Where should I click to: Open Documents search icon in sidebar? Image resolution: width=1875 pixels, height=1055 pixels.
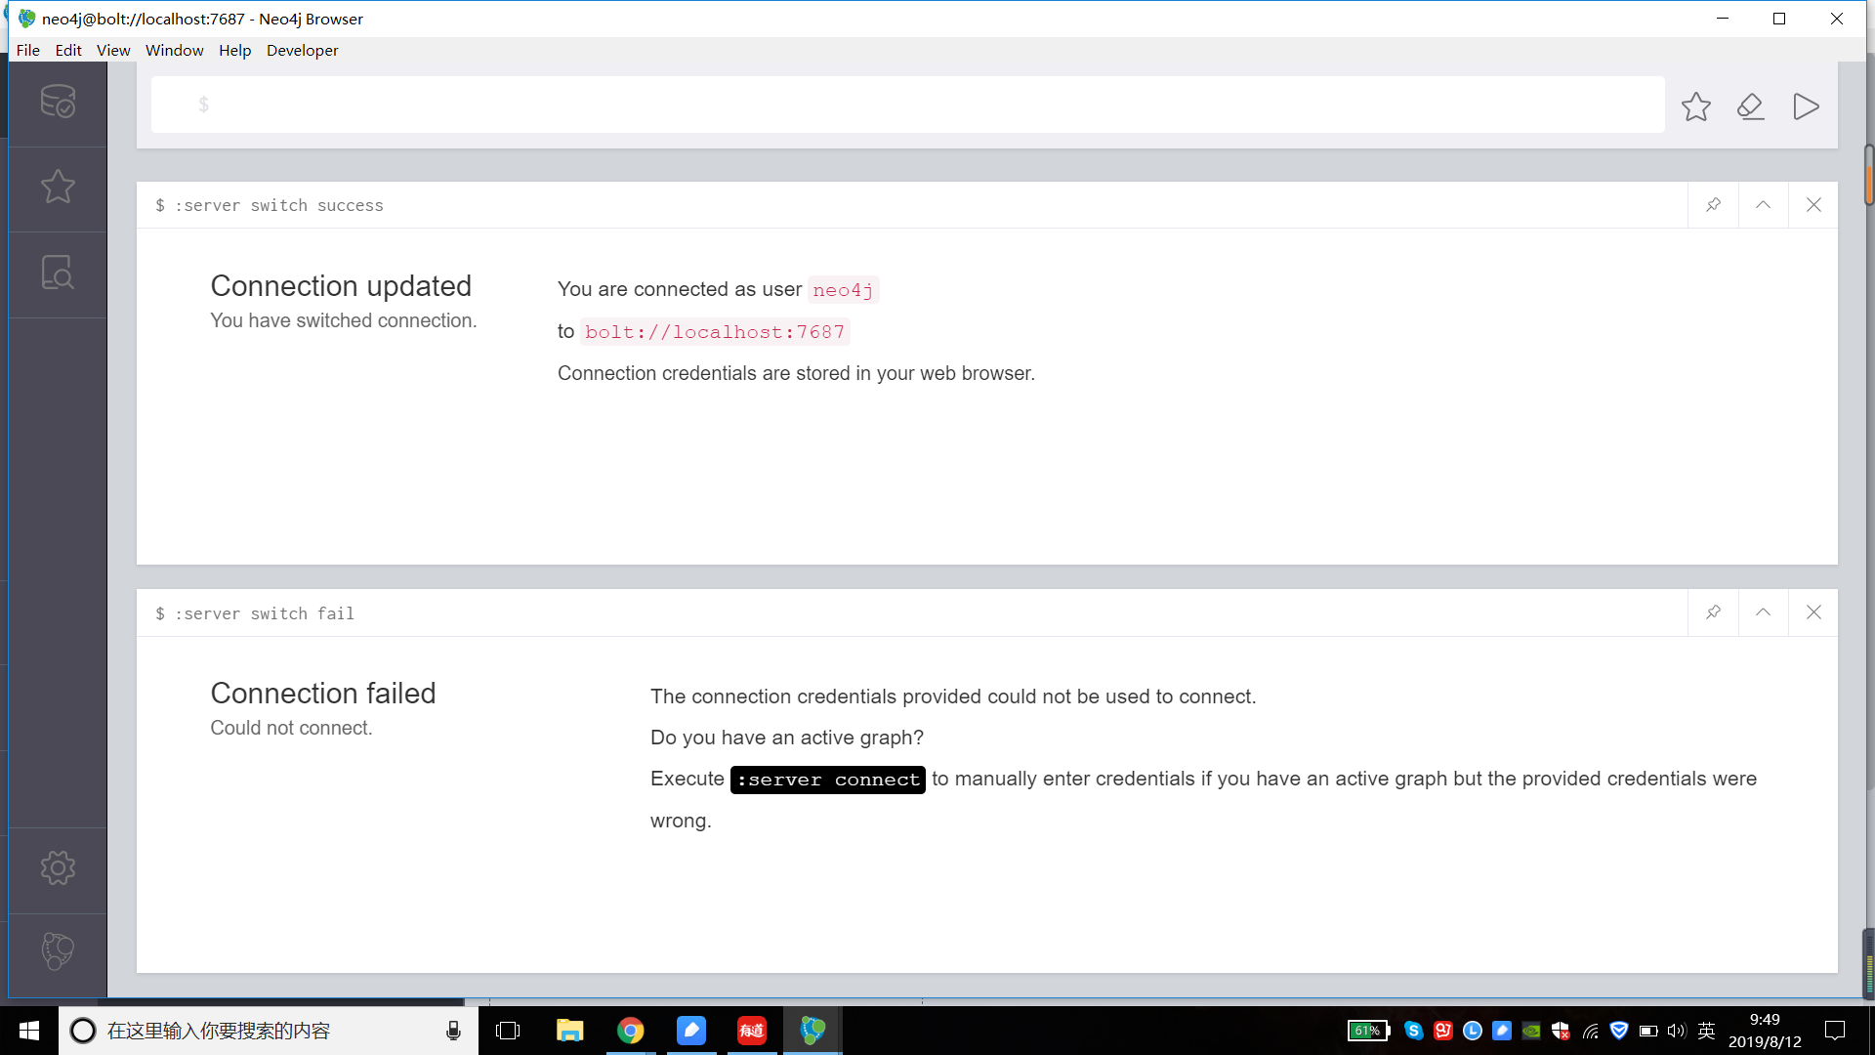click(x=58, y=273)
